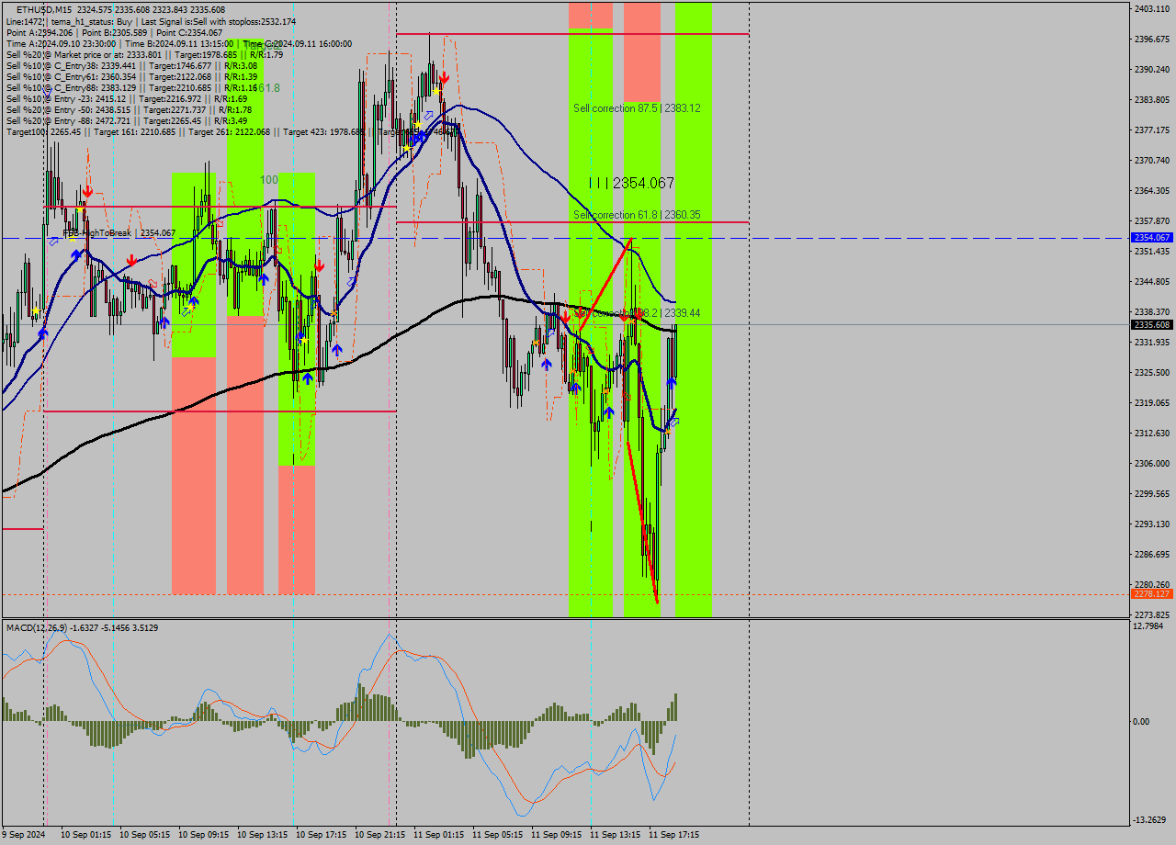Select the 'Sell %20 @ Entry -88' line
Image resolution: width=1176 pixels, height=845 pixels.
[x=127, y=120]
